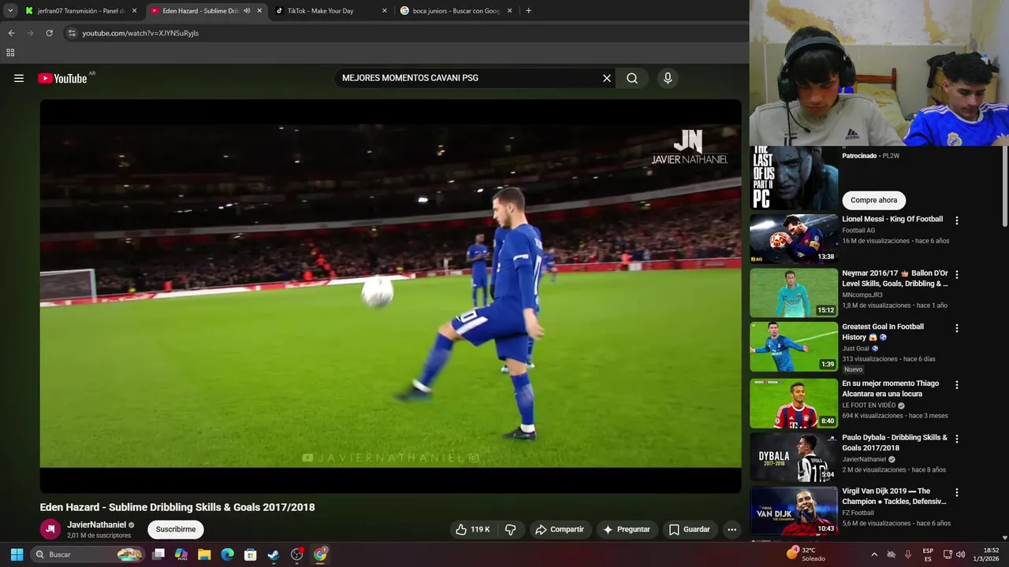Run search with the magnifier button
Screen dimensions: 1009x567
pyautogui.click(x=632, y=78)
